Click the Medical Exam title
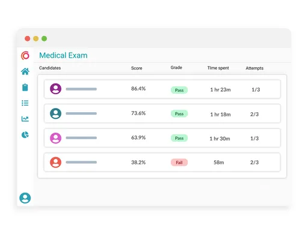Screen dimensions: 308x234 pyautogui.click(x=63, y=55)
